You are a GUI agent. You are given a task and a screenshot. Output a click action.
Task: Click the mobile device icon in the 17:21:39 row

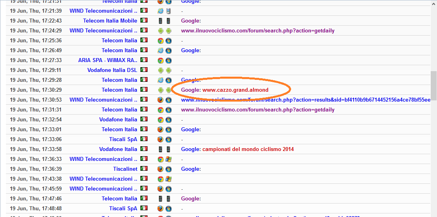click(168, 11)
